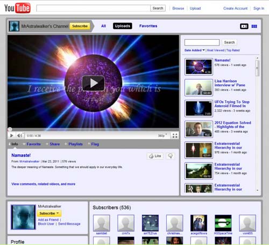
Task: Open the UFOs Trying To Stop Asteroid thumbnail
Action: tap(199, 108)
